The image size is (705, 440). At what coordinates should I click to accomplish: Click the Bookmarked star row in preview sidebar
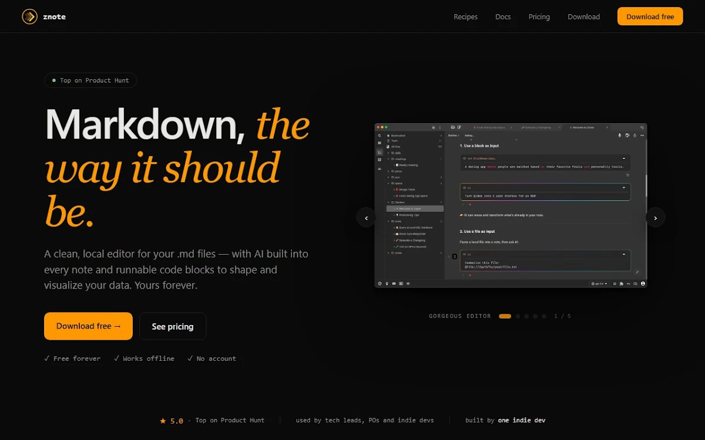point(414,136)
